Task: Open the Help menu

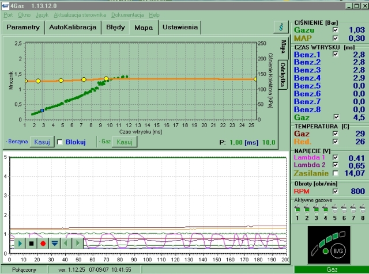Action: 154,15
